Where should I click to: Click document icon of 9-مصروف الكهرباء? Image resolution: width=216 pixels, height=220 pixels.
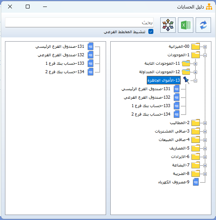coord(196,182)
